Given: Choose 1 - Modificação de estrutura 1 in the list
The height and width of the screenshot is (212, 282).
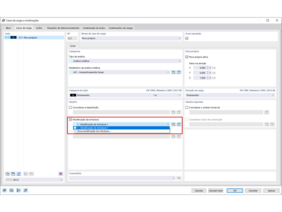Looking at the screenshot, I should tap(121, 128).
